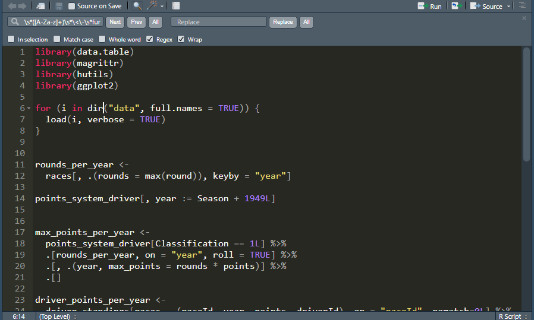The height and width of the screenshot is (320, 534).
Task: Open the code tools dropdown arrow
Action: [x=162, y=7]
